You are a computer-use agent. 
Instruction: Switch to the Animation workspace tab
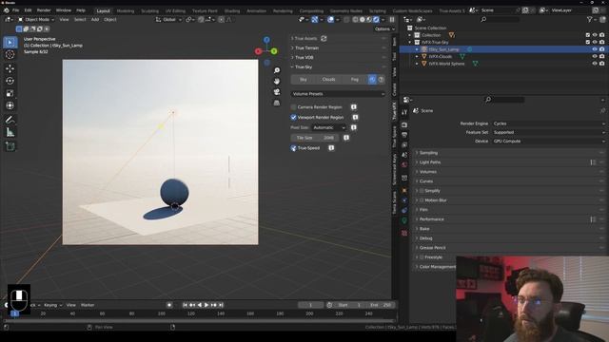pos(256,10)
